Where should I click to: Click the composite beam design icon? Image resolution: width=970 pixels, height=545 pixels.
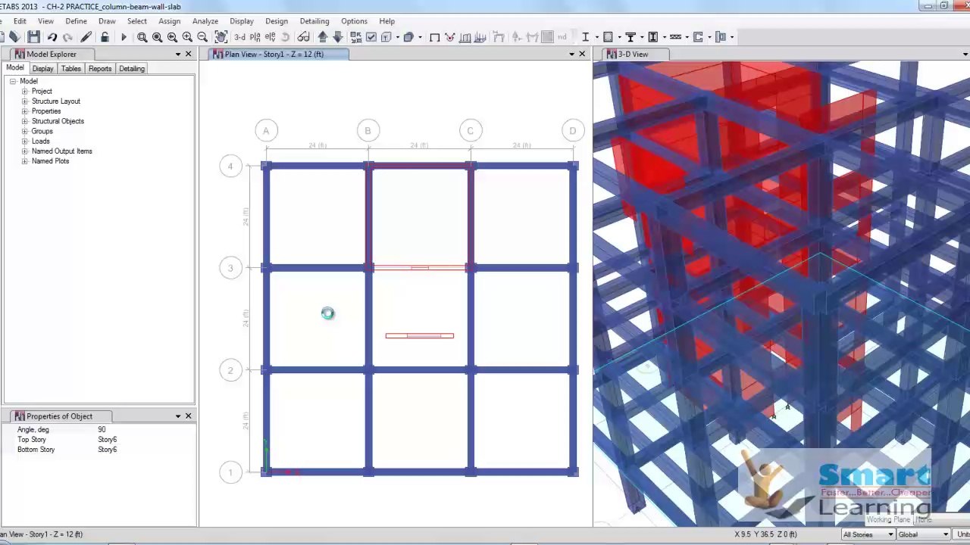[630, 37]
